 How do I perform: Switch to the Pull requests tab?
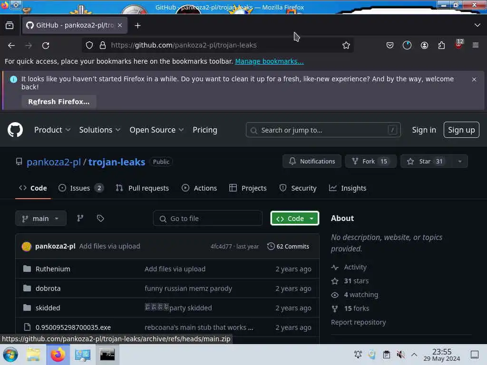pos(142,188)
